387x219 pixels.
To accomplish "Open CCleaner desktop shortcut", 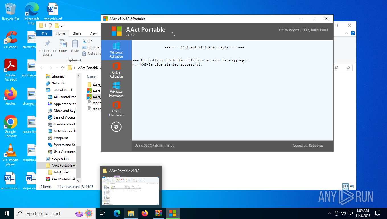I will [x=11, y=40].
